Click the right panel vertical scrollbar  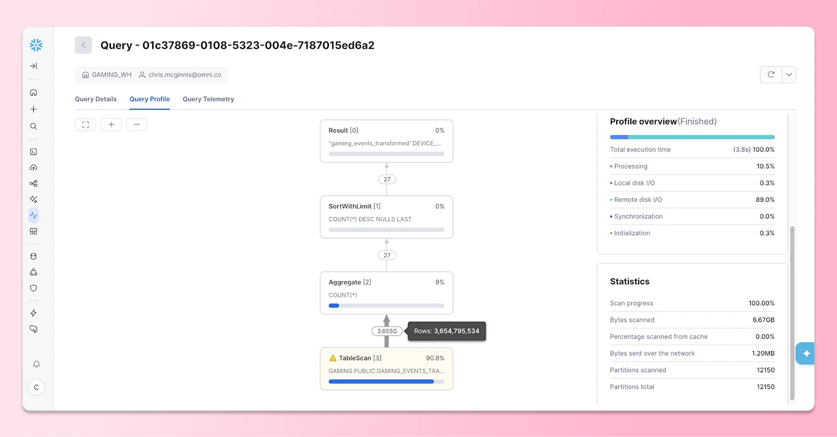pos(792,313)
